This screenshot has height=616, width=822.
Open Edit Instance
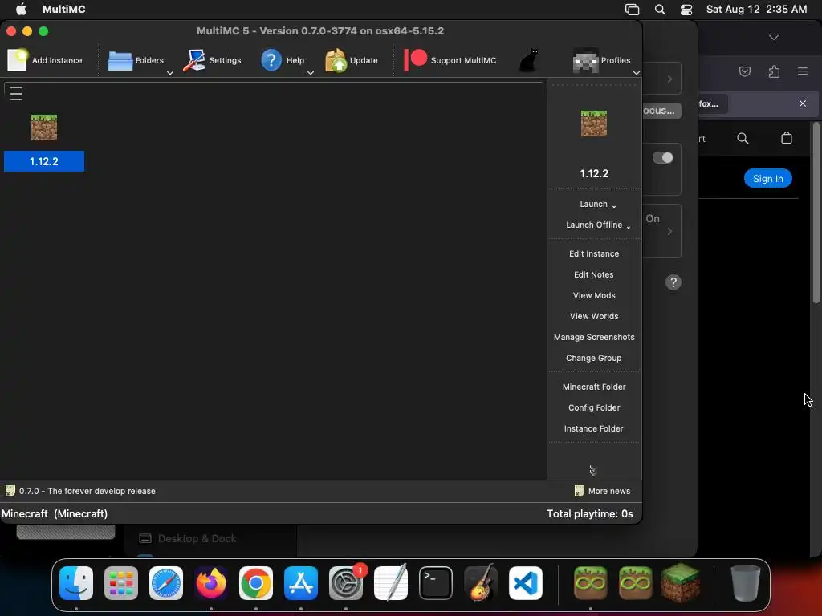(594, 253)
